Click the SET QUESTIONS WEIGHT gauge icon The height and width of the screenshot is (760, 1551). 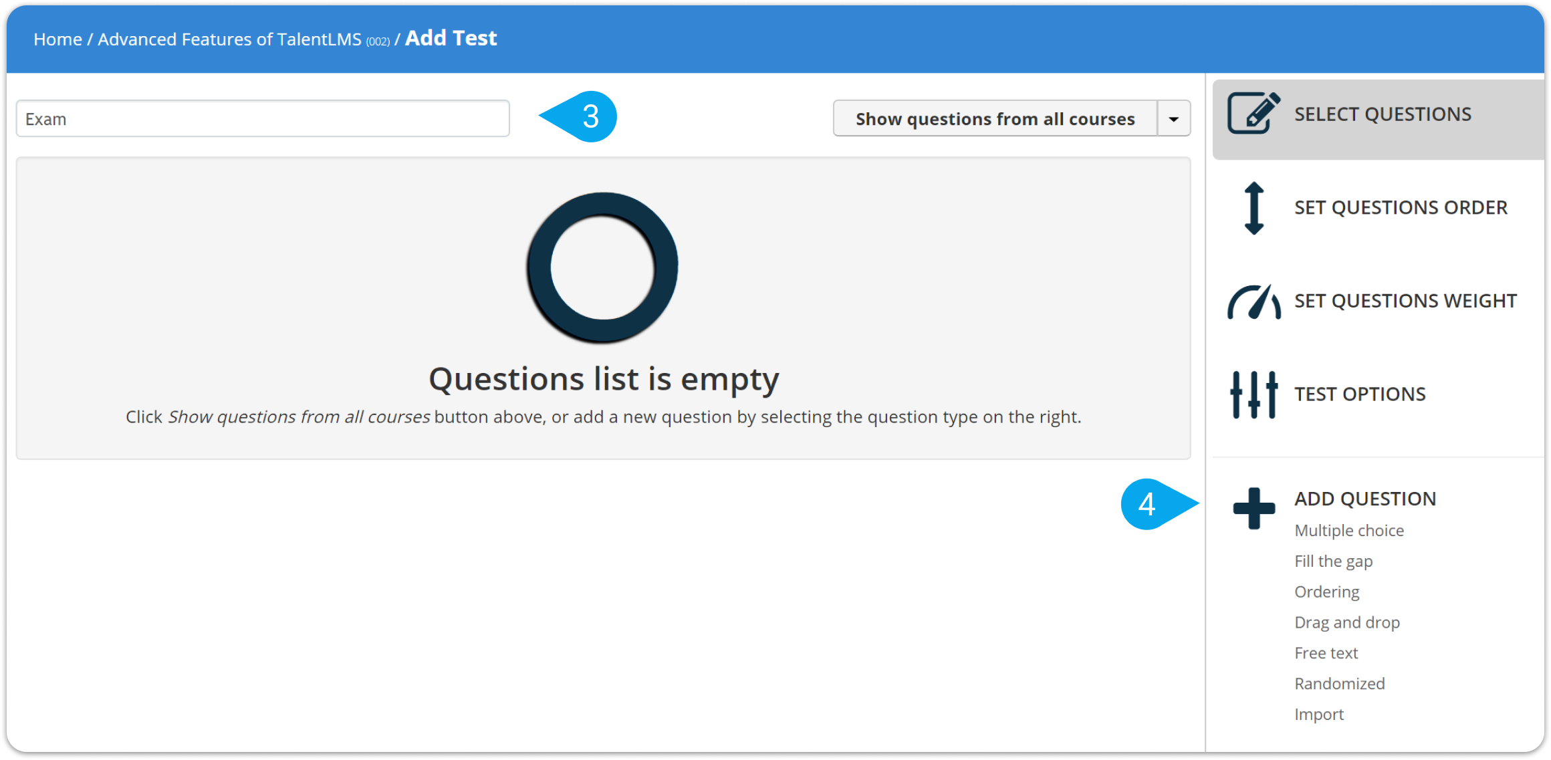[1251, 300]
